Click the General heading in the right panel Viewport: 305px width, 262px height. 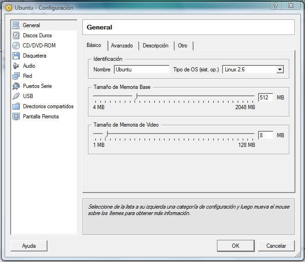click(100, 27)
